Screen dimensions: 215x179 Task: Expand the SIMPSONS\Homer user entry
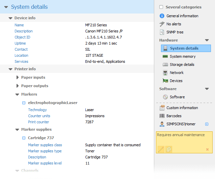pyautogui.click(x=207, y=124)
